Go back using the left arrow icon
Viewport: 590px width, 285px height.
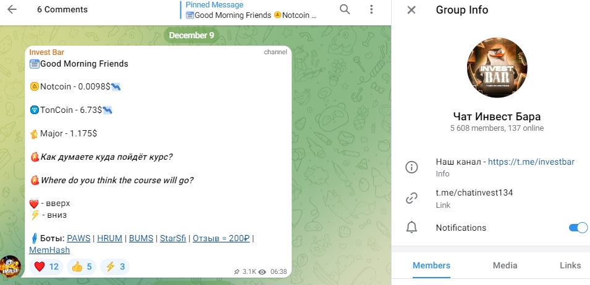click(x=12, y=9)
